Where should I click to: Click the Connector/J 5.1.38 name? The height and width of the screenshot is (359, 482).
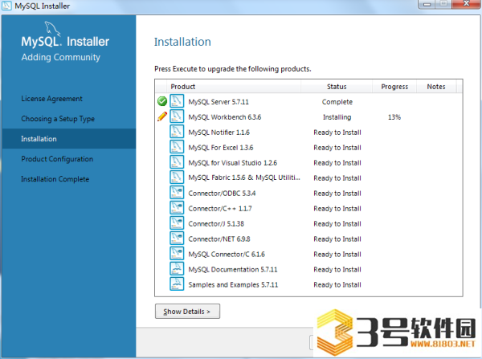pos(216,224)
